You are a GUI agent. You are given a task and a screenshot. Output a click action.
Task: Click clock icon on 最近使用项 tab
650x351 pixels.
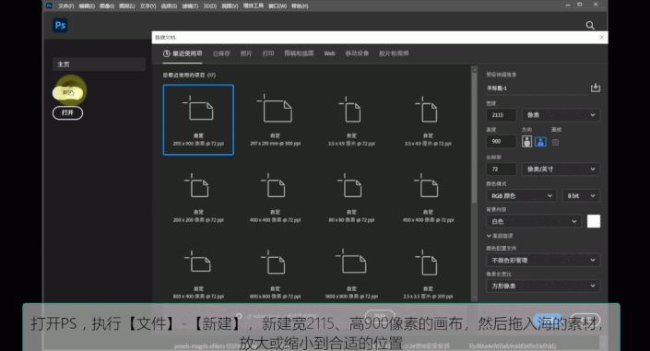click(x=166, y=53)
